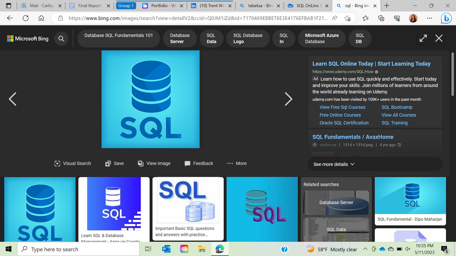Open Database Server related search

[336, 203]
